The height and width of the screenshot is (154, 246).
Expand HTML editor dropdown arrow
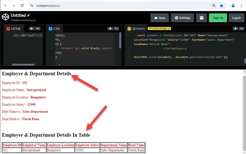(38, 28)
